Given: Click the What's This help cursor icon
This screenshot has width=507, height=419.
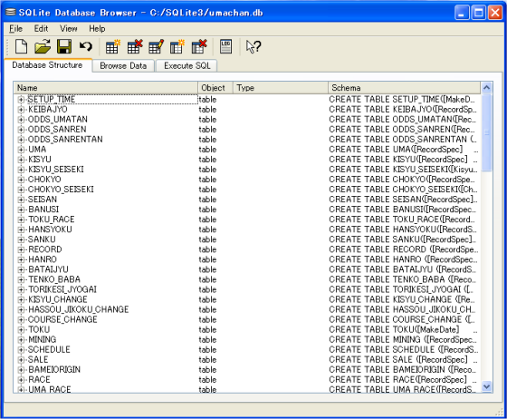Looking at the screenshot, I should pos(253,46).
